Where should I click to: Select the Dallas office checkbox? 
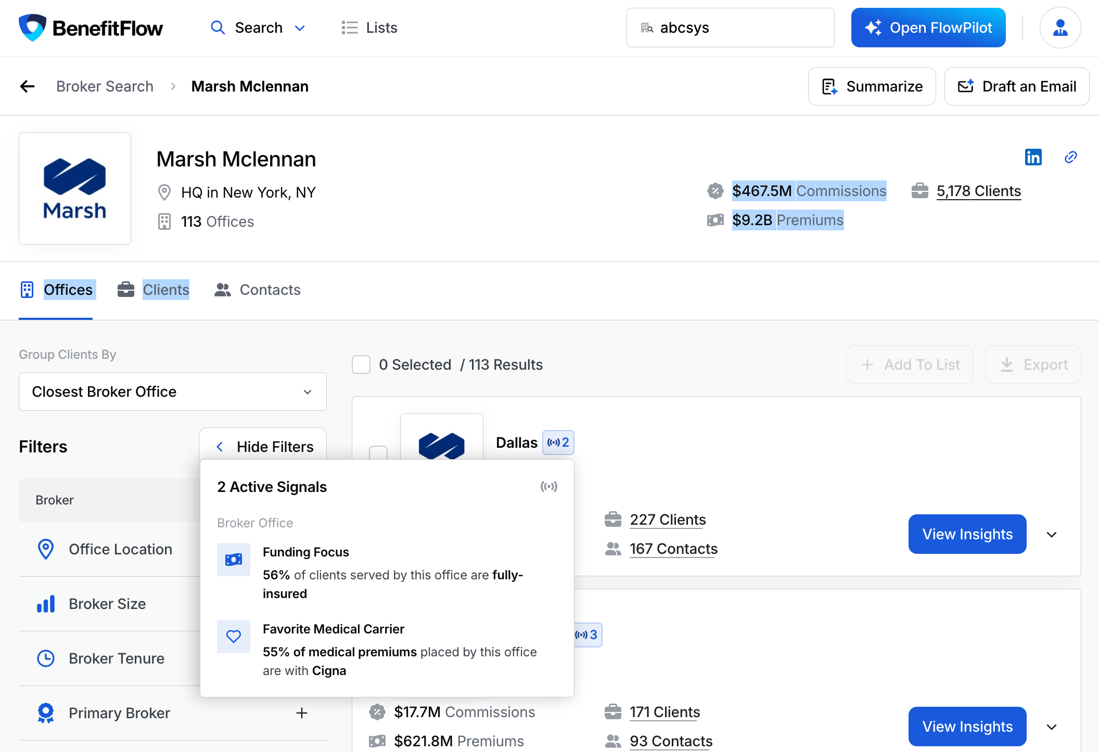pos(378,452)
